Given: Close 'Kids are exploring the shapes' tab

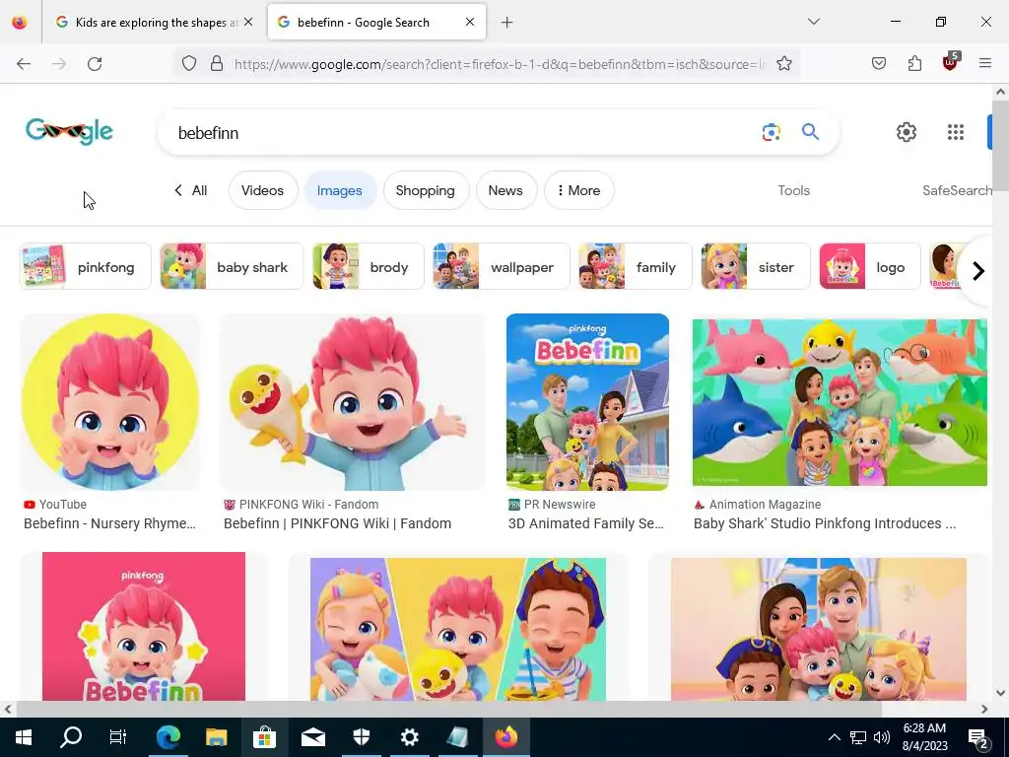Looking at the screenshot, I should (x=248, y=22).
